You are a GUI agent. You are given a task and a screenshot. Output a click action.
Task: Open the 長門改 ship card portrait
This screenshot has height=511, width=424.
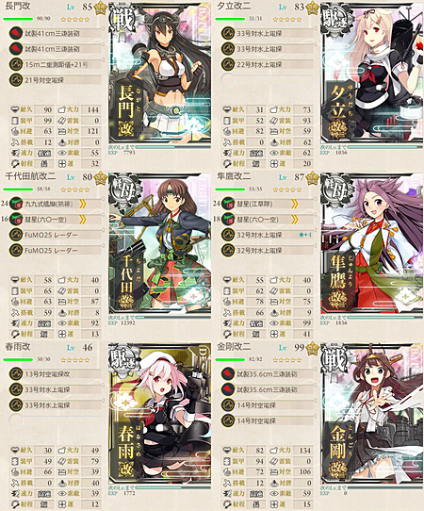tap(159, 74)
